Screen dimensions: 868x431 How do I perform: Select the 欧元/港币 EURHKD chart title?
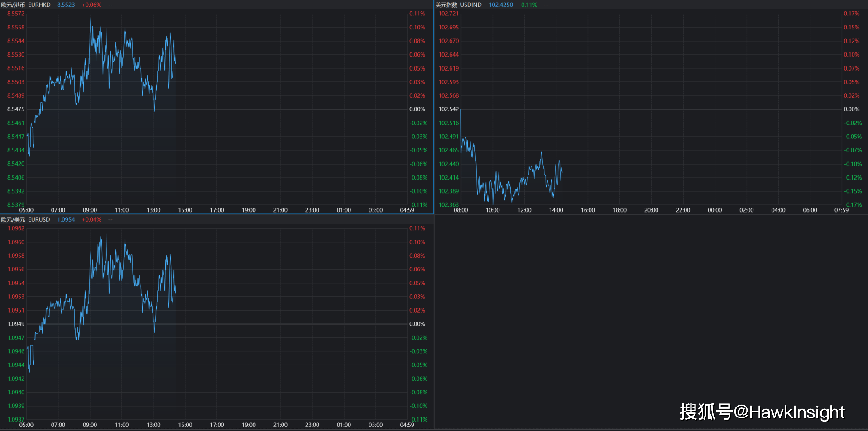[26, 5]
